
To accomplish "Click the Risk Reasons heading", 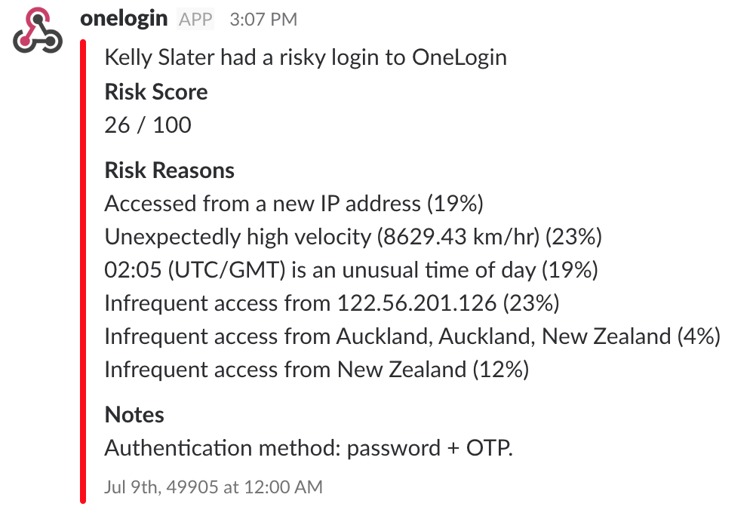I will tap(170, 170).
